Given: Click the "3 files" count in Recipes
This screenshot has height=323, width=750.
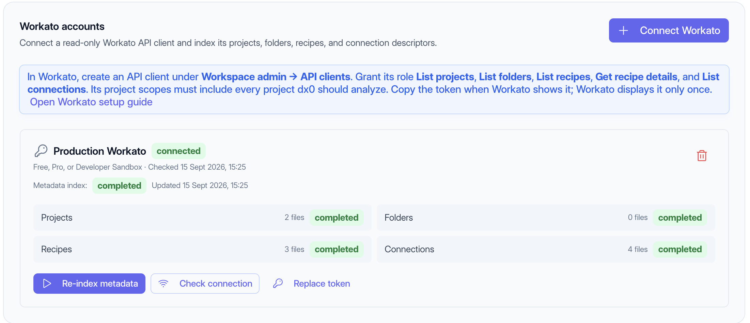Looking at the screenshot, I should point(294,249).
